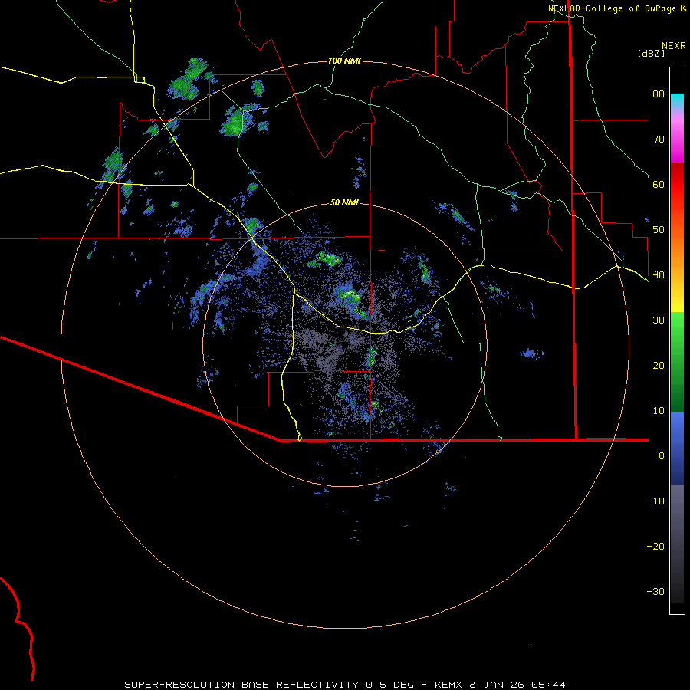
Task: Click the -30 value on the dBZ scale
Action: (x=655, y=592)
